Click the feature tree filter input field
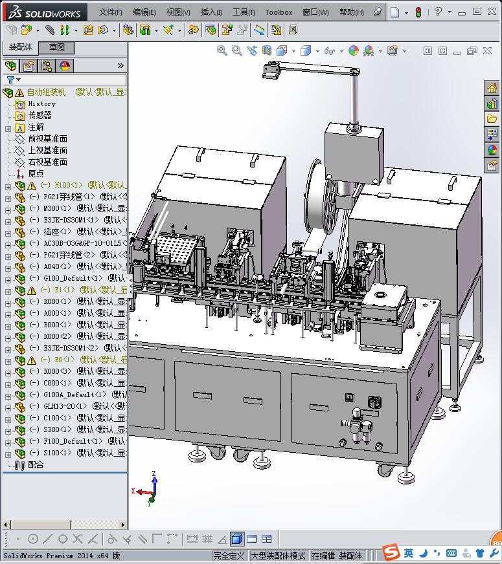Image resolution: width=502 pixels, height=564 pixels. 74,80
